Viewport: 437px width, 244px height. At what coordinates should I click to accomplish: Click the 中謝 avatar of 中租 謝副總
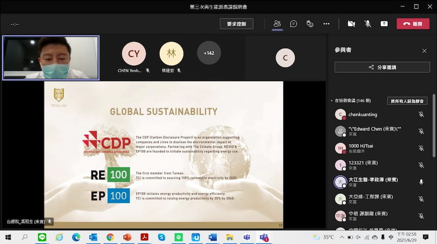[x=340, y=216]
